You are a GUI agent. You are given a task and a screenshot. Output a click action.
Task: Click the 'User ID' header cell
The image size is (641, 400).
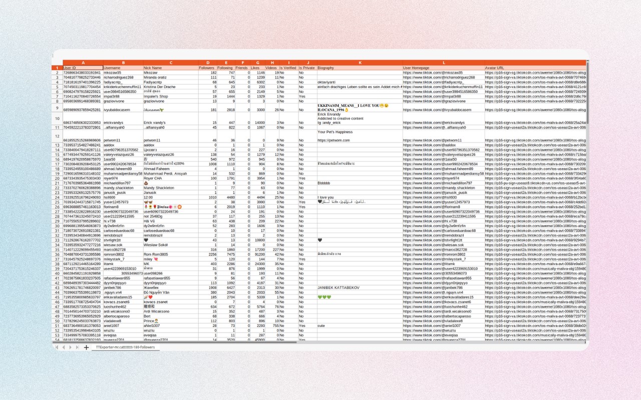tap(83, 68)
